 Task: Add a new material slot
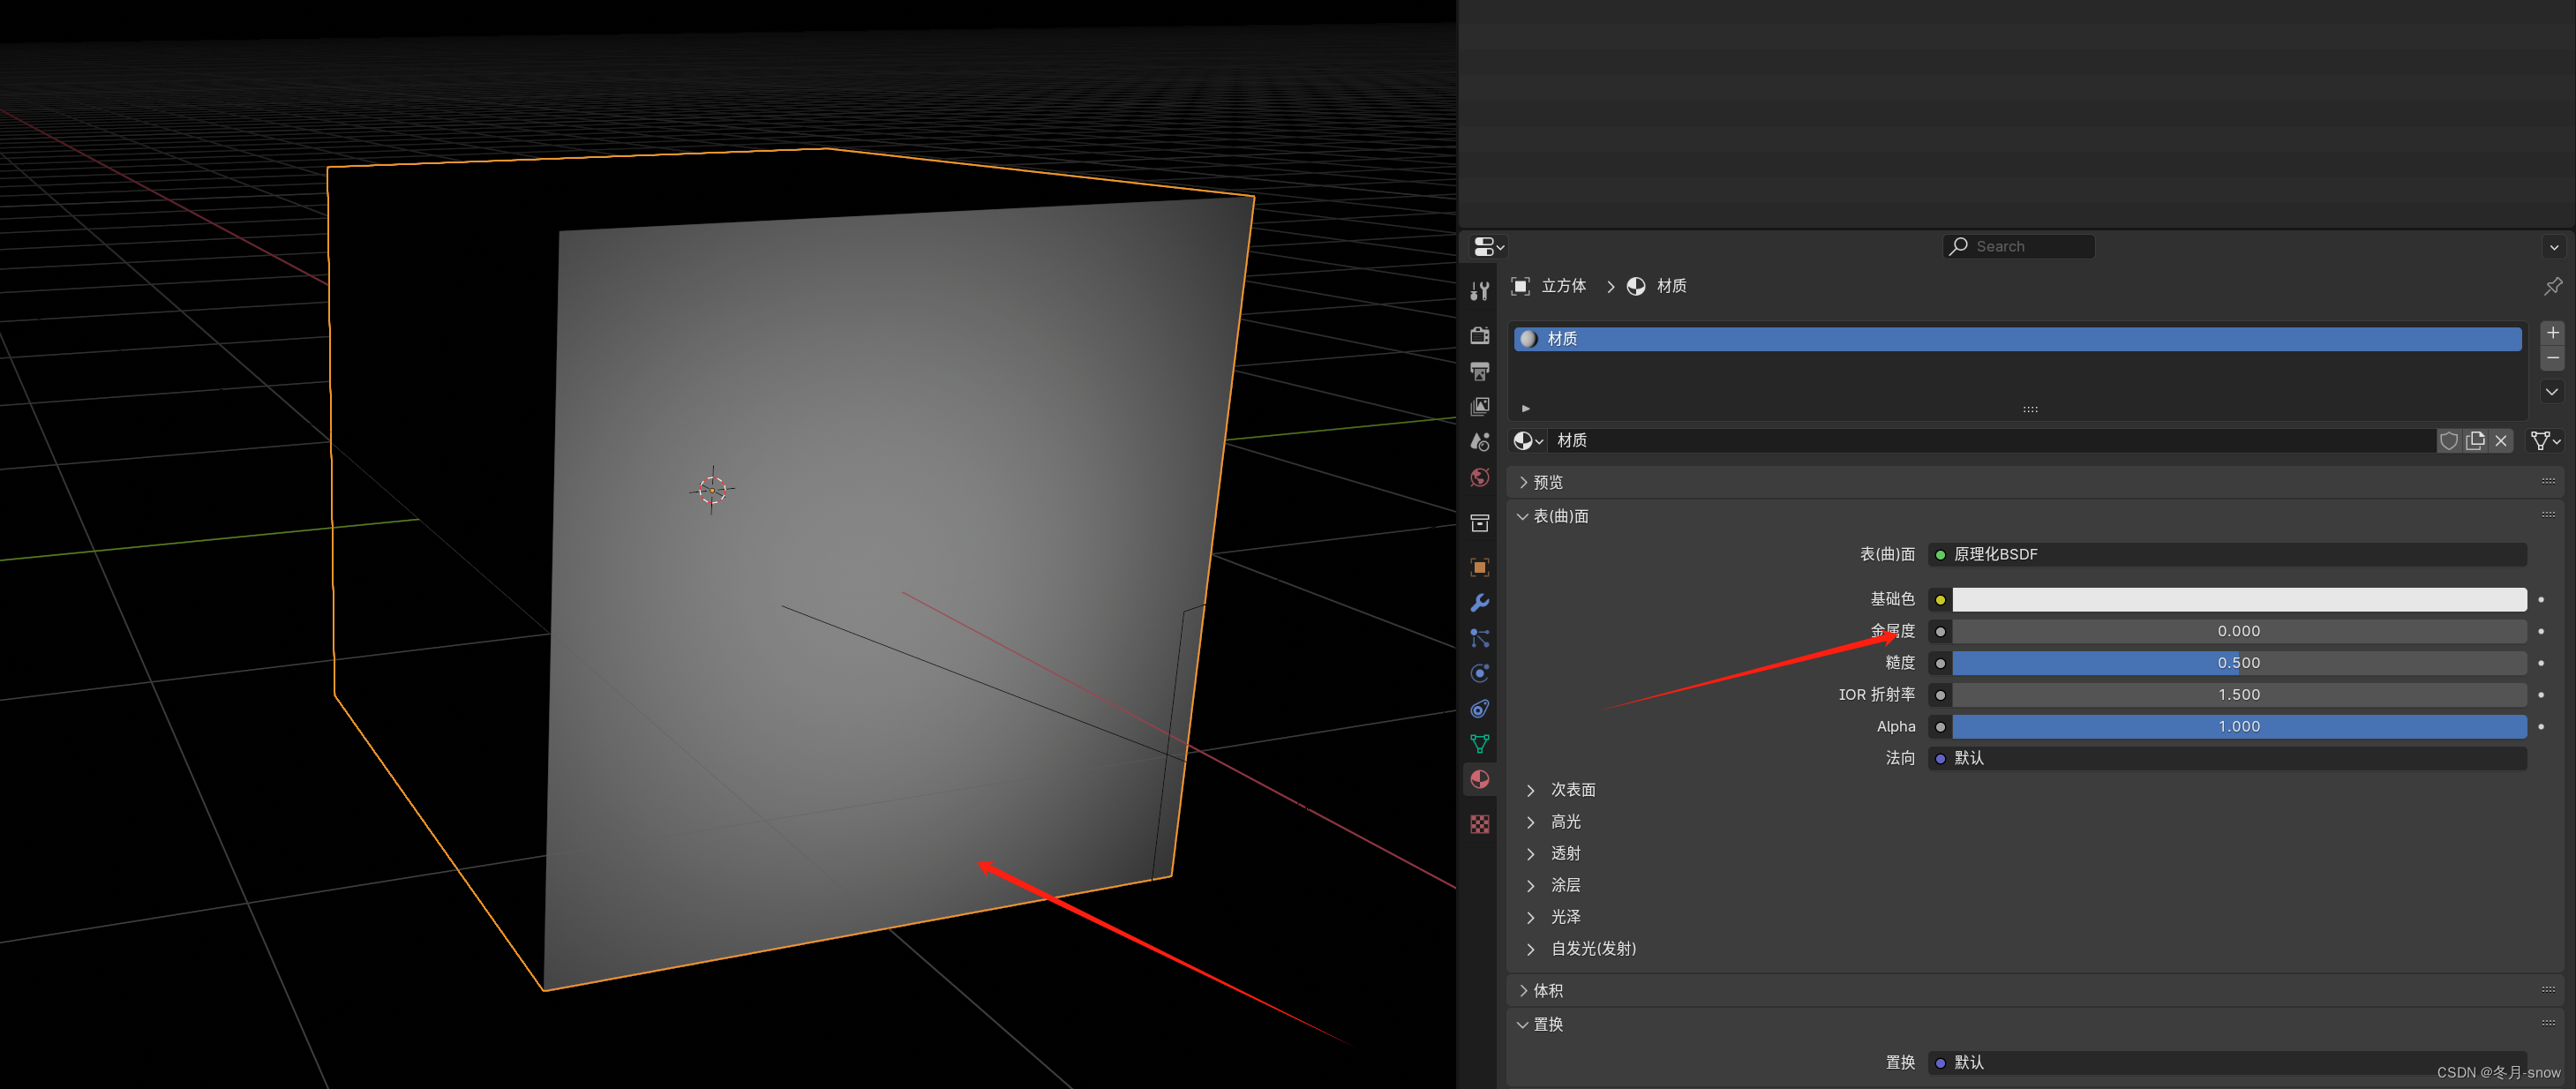(x=2552, y=333)
